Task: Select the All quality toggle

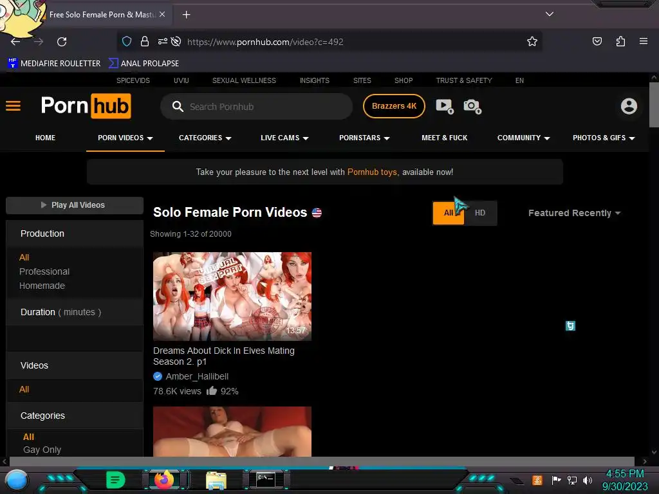Action: pyautogui.click(x=449, y=213)
